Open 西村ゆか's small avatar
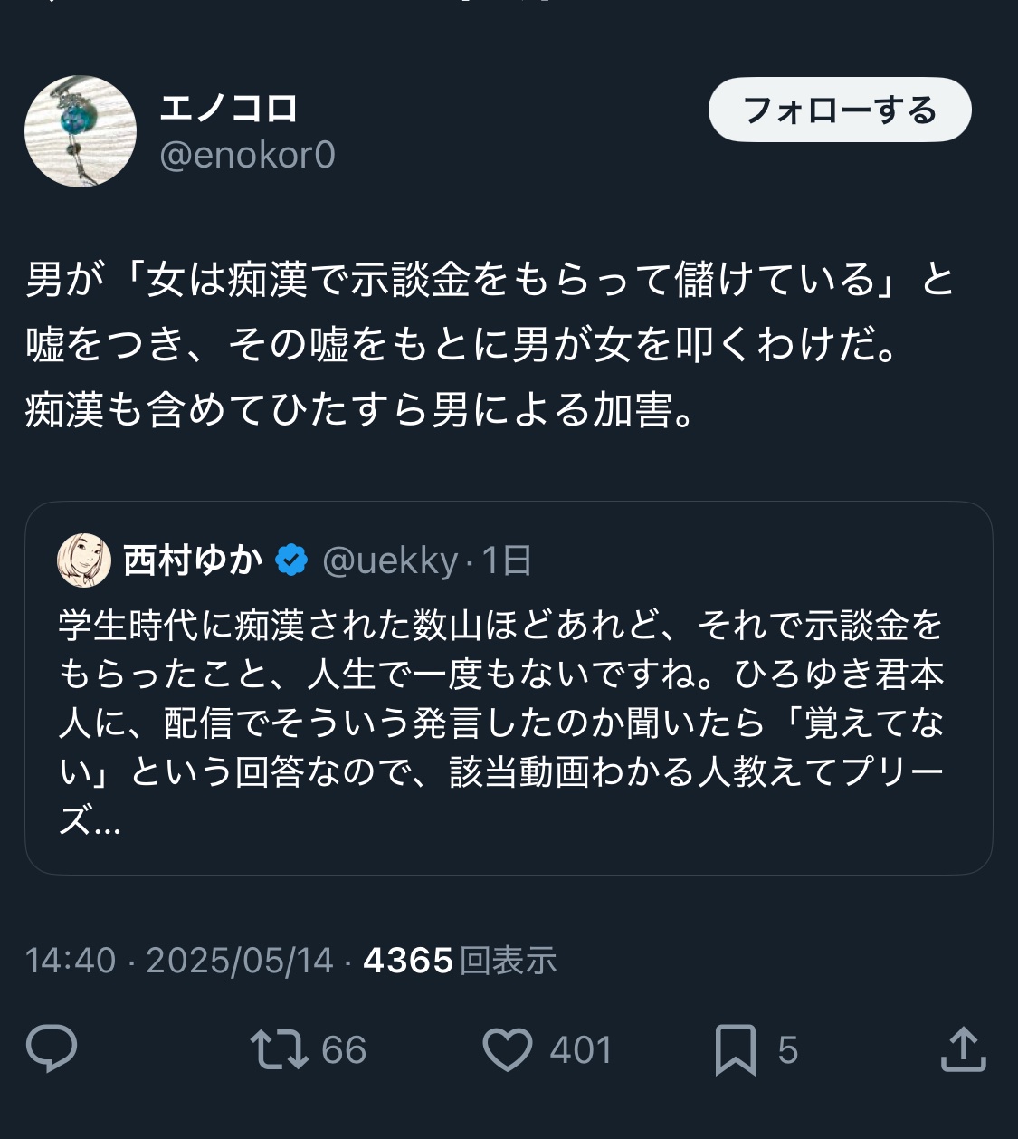The image size is (1018, 1139). tap(84, 560)
